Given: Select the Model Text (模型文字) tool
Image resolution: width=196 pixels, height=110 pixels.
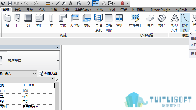Looking at the screenshot, I should click(174, 23).
